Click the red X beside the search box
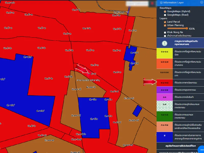Screen dimensions: 204x153 pos(152,3)
